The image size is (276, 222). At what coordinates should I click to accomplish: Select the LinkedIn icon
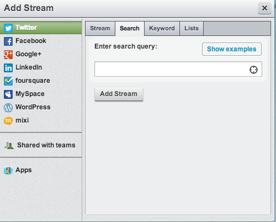(8, 68)
